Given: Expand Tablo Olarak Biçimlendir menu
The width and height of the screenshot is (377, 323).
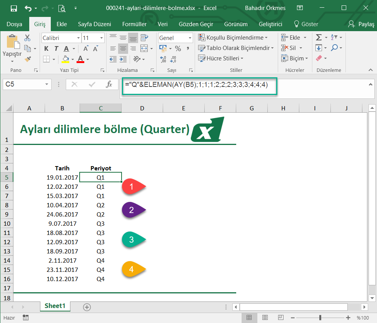Looking at the screenshot, I should point(236,48).
